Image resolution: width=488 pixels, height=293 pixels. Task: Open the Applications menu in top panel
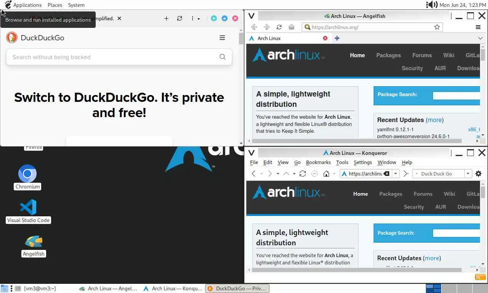click(27, 5)
